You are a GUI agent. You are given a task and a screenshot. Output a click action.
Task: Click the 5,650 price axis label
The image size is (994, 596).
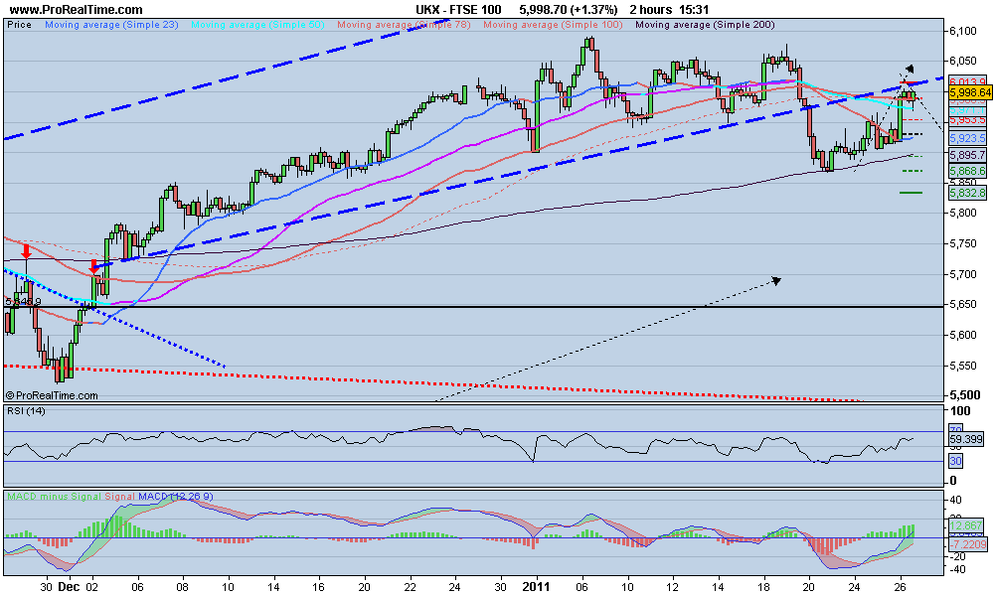point(963,305)
